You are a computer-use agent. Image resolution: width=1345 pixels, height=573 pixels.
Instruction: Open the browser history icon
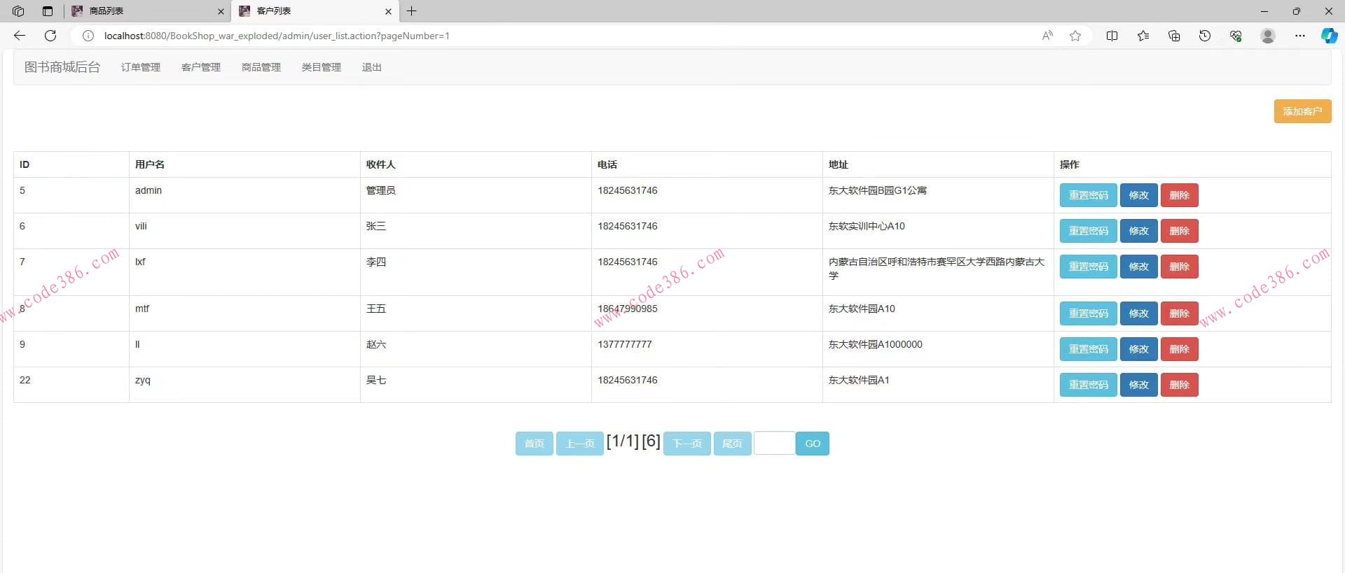pyautogui.click(x=1205, y=36)
